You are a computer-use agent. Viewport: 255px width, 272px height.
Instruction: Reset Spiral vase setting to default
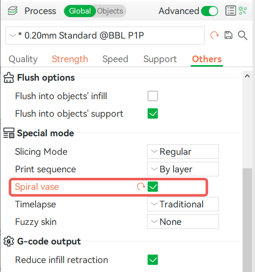pyautogui.click(x=140, y=187)
